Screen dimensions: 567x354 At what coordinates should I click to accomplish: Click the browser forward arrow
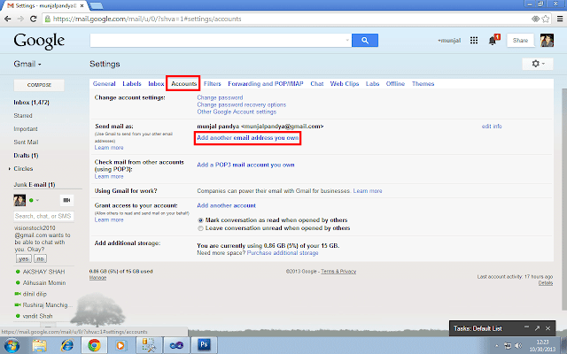(x=20, y=19)
